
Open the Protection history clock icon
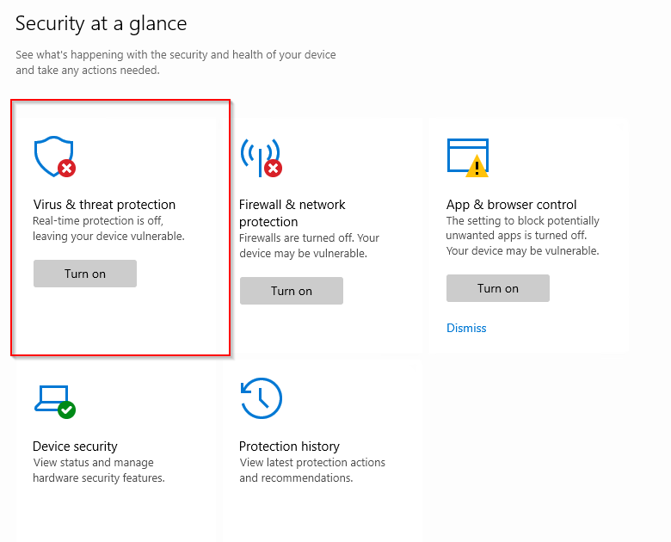261,398
